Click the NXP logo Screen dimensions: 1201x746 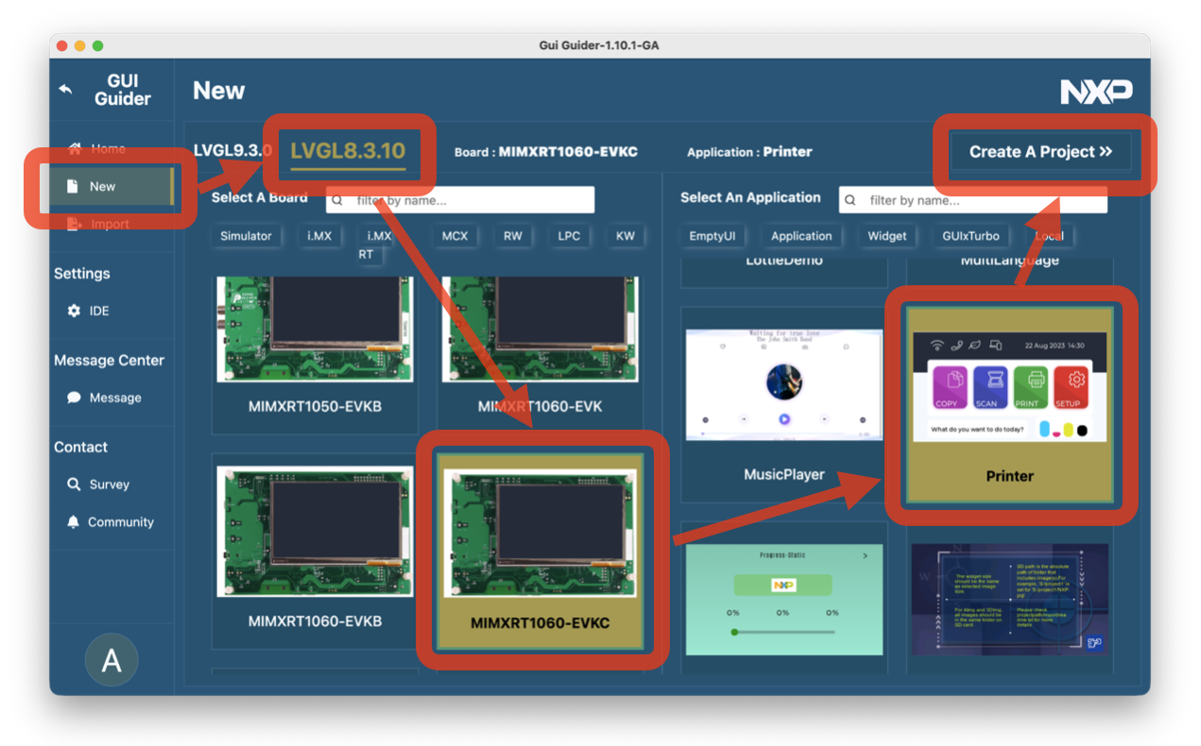tap(1096, 92)
